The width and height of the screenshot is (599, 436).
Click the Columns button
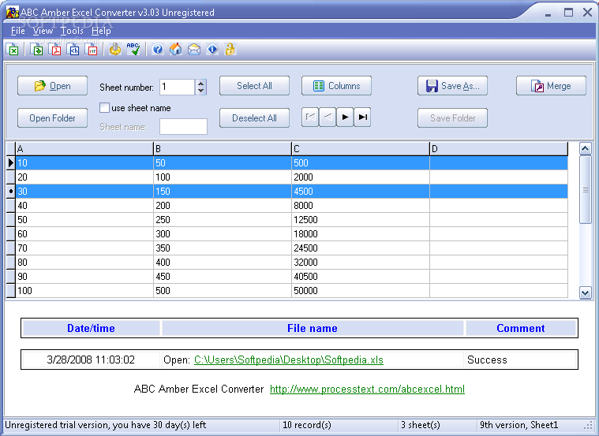336,85
